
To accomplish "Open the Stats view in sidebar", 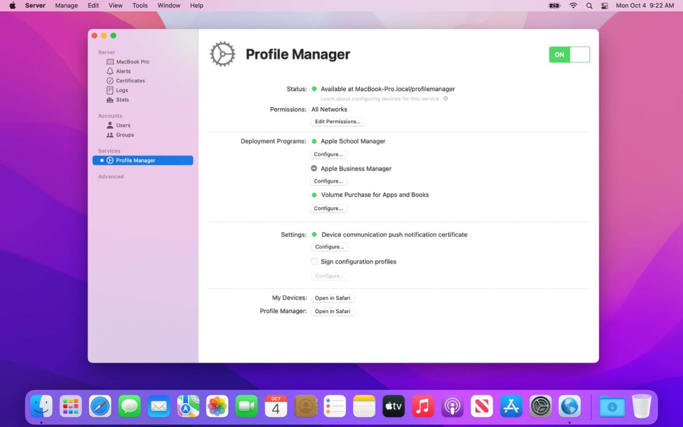I will pos(117,100).
